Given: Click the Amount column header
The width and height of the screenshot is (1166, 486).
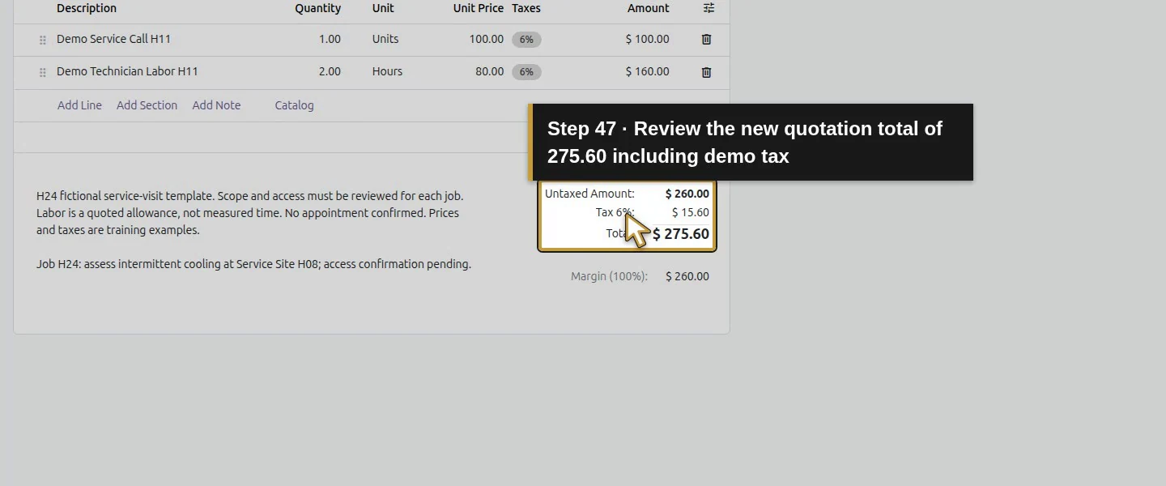Looking at the screenshot, I should pyautogui.click(x=648, y=8).
